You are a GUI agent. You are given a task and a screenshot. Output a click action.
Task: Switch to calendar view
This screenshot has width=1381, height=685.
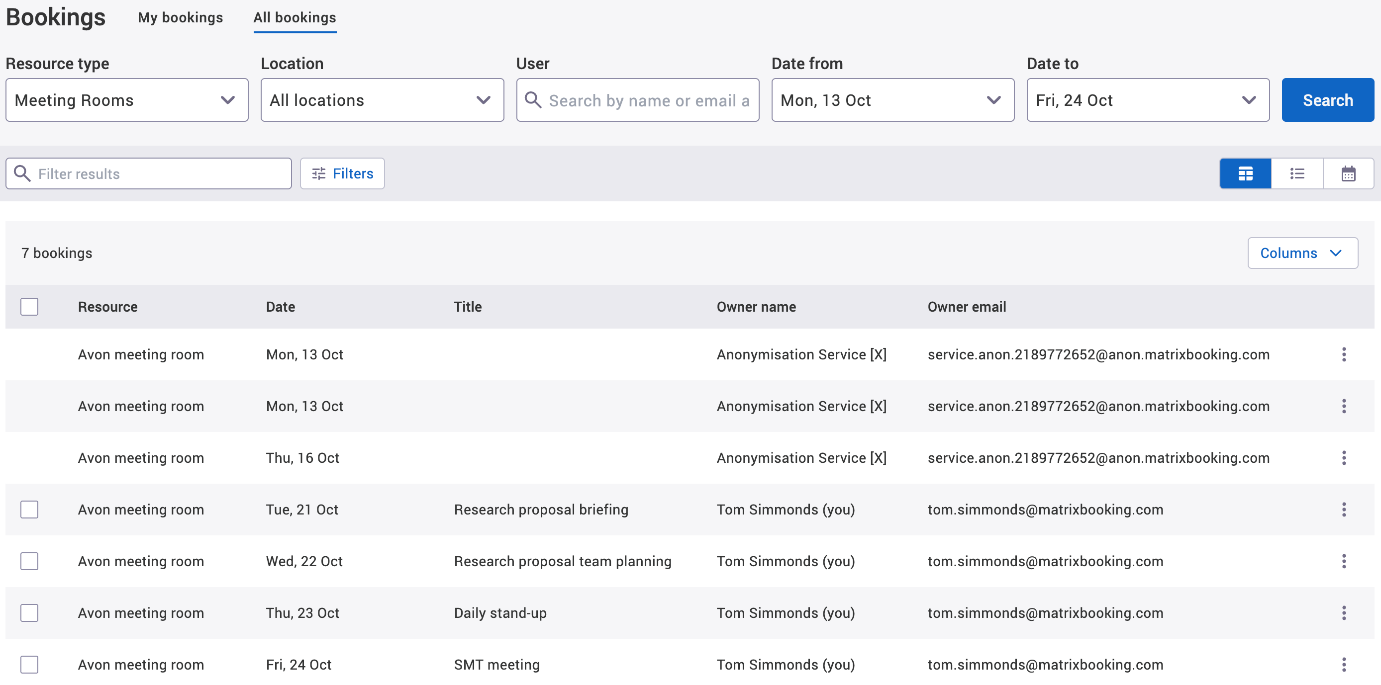point(1348,173)
